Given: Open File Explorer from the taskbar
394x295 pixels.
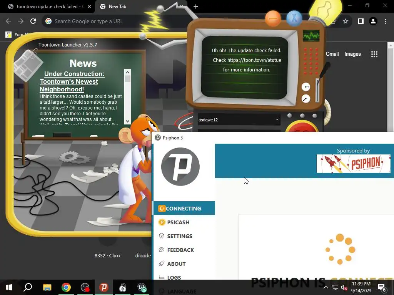Looking at the screenshot, I should click(x=47, y=287).
